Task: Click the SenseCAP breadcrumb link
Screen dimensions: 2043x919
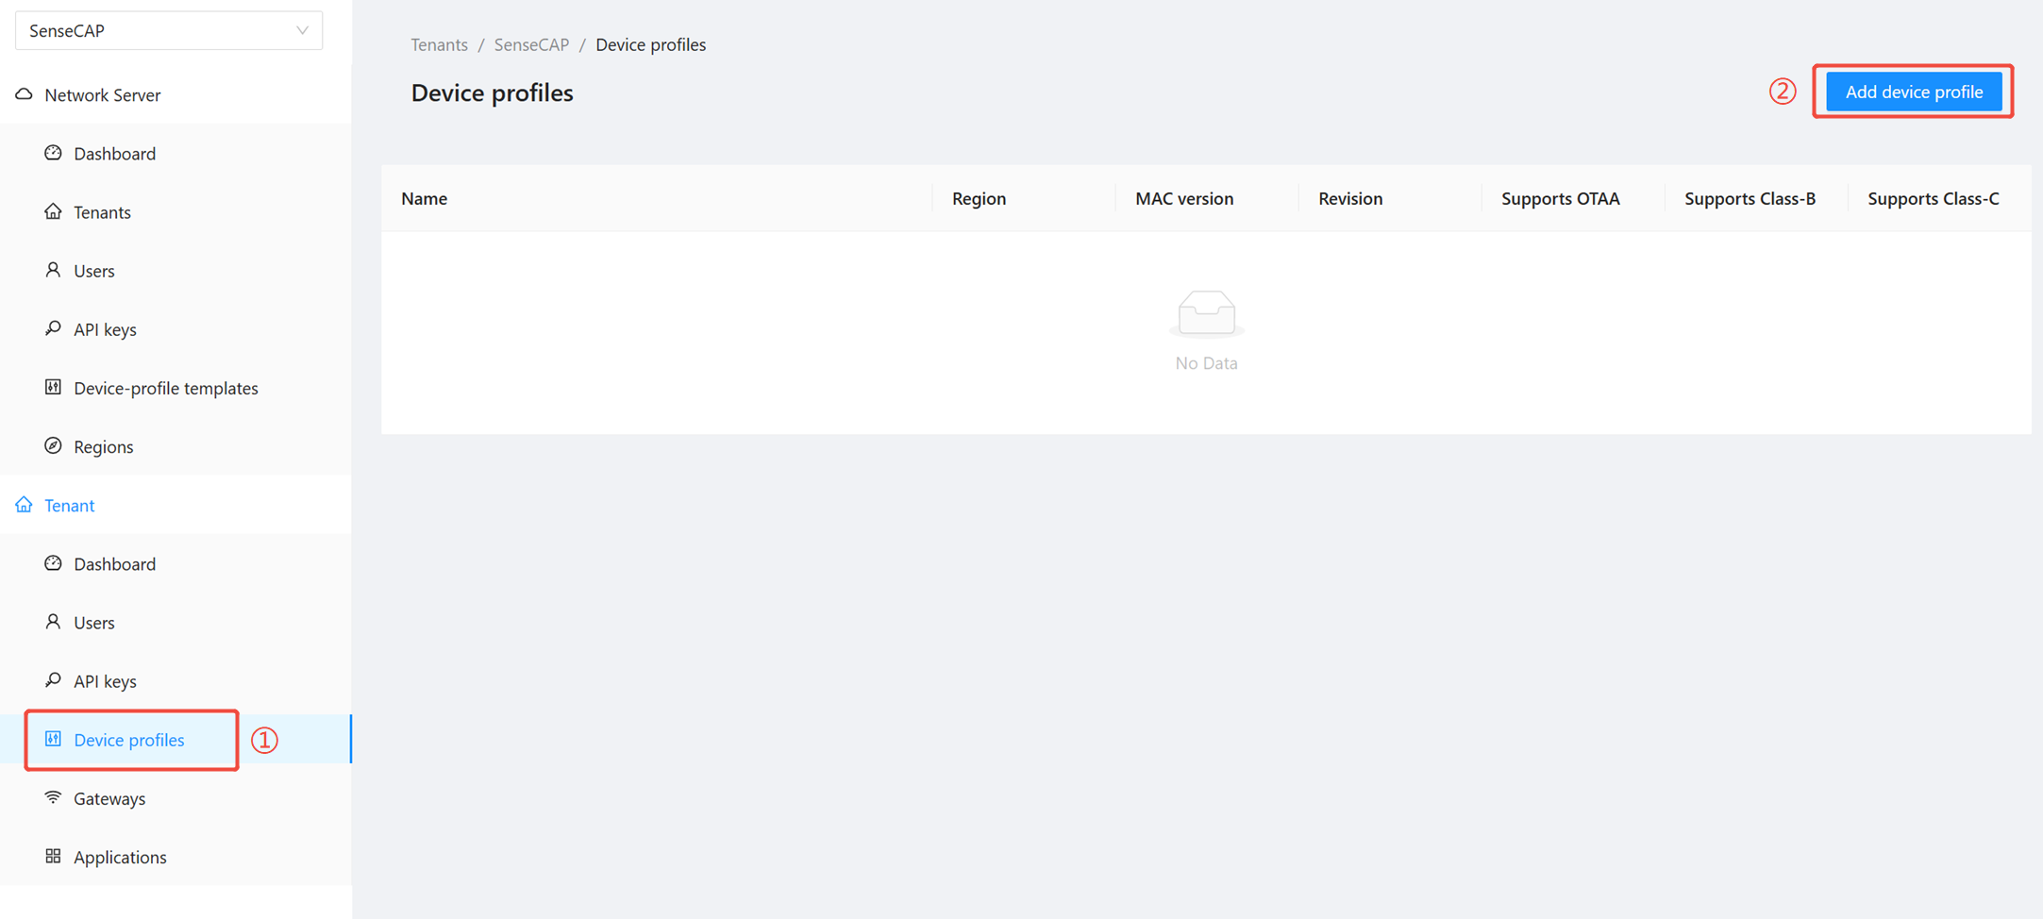Action: (x=531, y=44)
